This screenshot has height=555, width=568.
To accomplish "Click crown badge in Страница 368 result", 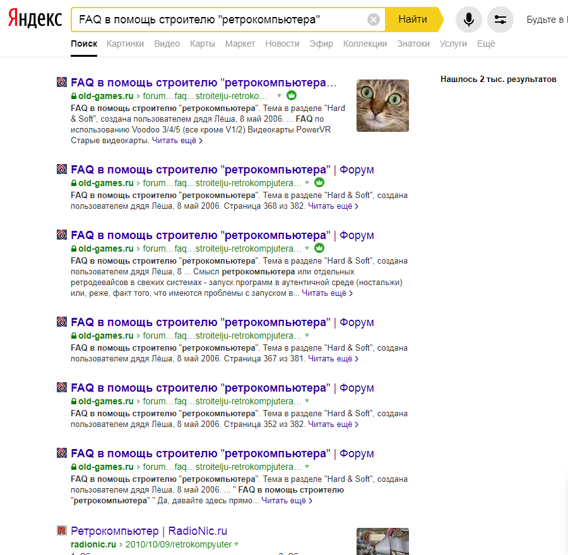I will click(319, 182).
